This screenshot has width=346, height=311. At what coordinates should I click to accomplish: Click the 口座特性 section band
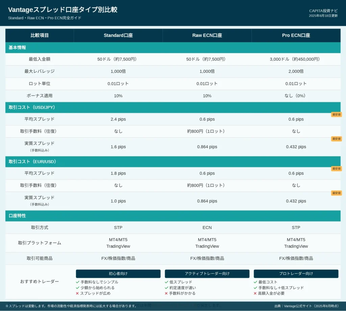click(173, 216)
